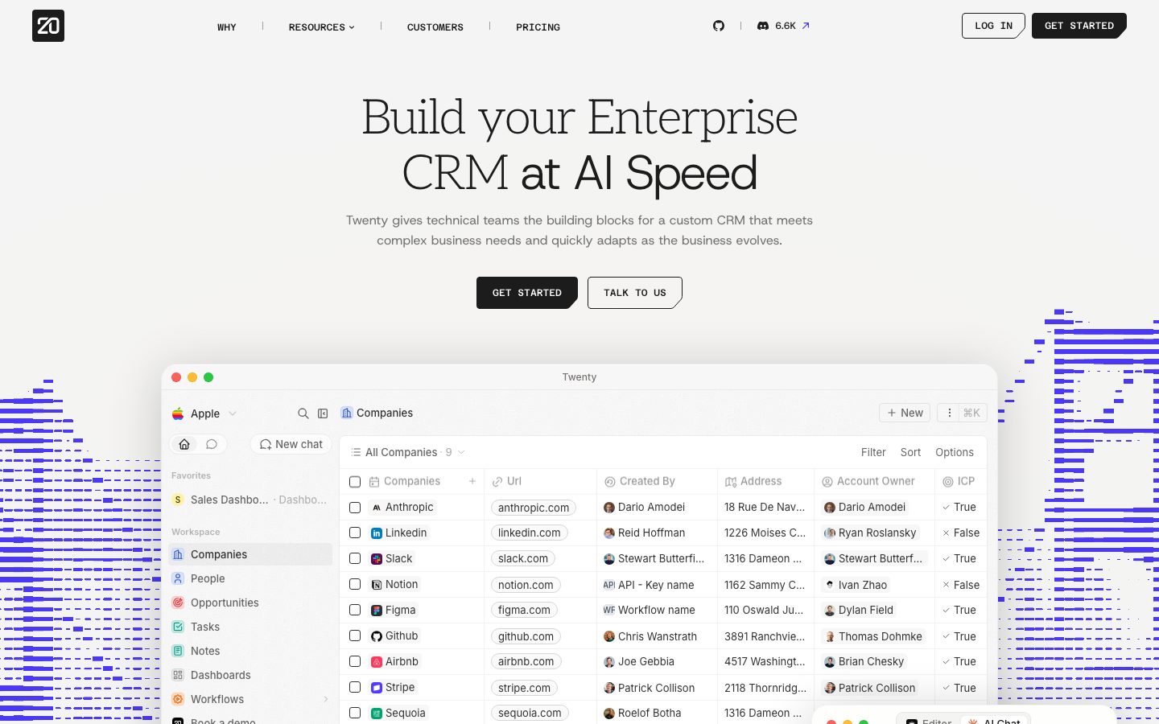Click the header Get Started button
The width and height of the screenshot is (1159, 724).
[1079, 26]
